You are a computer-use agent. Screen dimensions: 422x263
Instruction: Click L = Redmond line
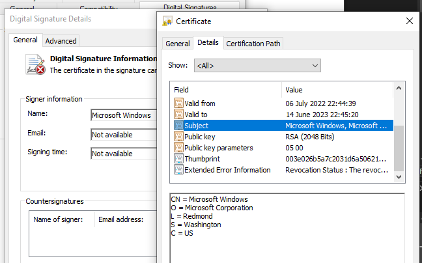pos(191,216)
